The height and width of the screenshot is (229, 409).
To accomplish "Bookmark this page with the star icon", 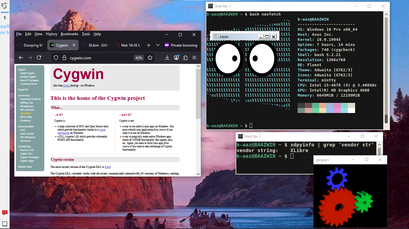I will [x=150, y=58].
